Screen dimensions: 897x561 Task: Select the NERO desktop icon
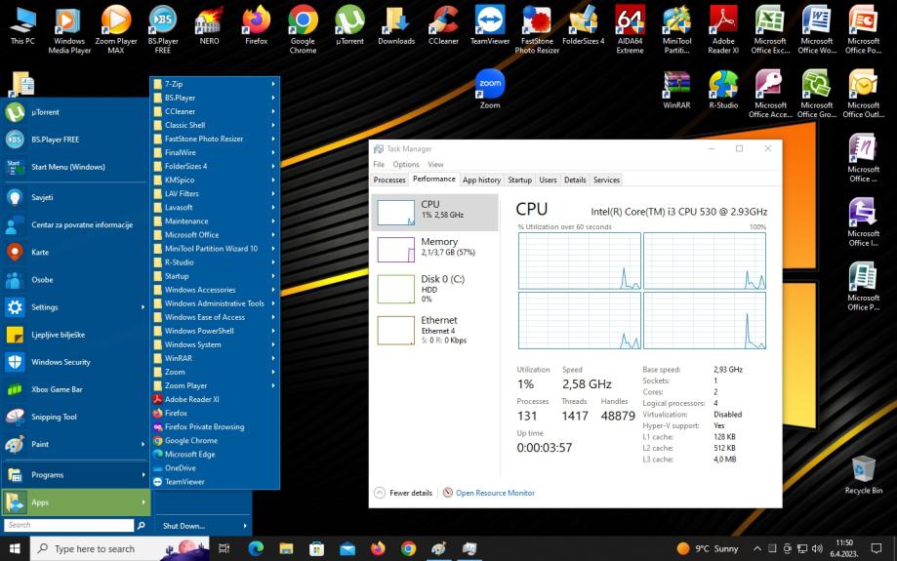click(x=210, y=24)
